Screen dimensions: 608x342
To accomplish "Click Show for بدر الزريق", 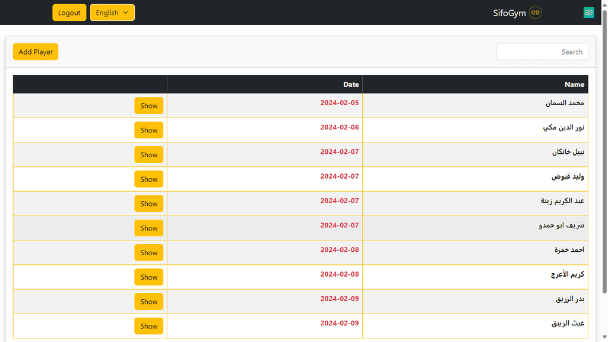I will point(149,301).
